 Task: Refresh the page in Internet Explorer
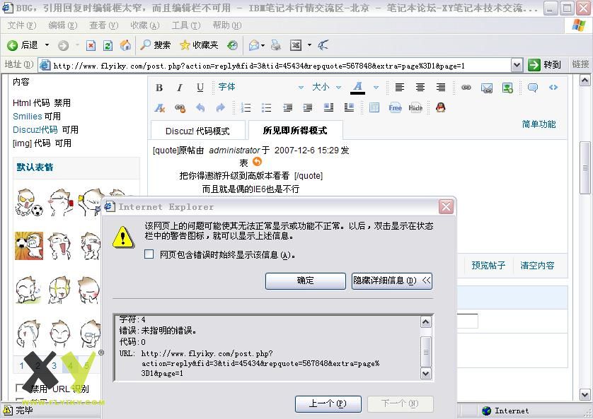(x=108, y=46)
